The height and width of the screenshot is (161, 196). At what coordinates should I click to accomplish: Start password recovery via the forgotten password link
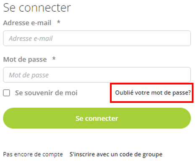[x=153, y=93]
